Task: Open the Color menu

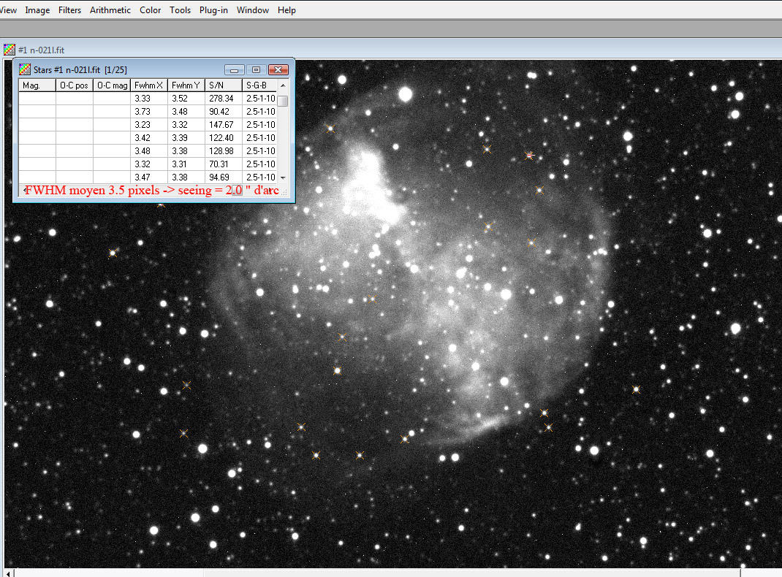Action: [x=150, y=10]
